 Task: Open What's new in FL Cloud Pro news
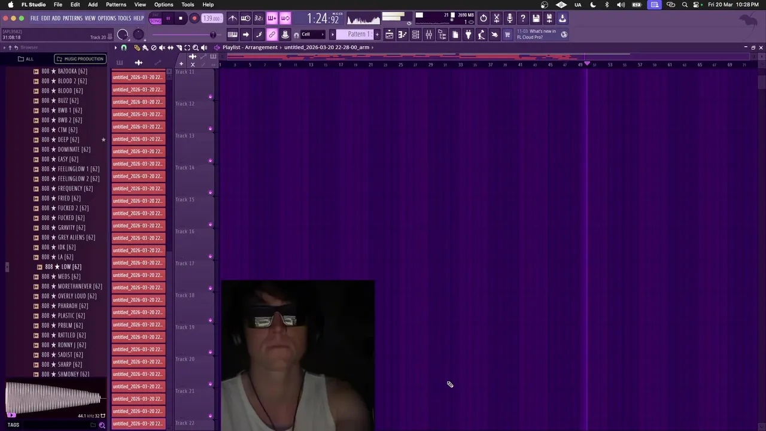536,34
